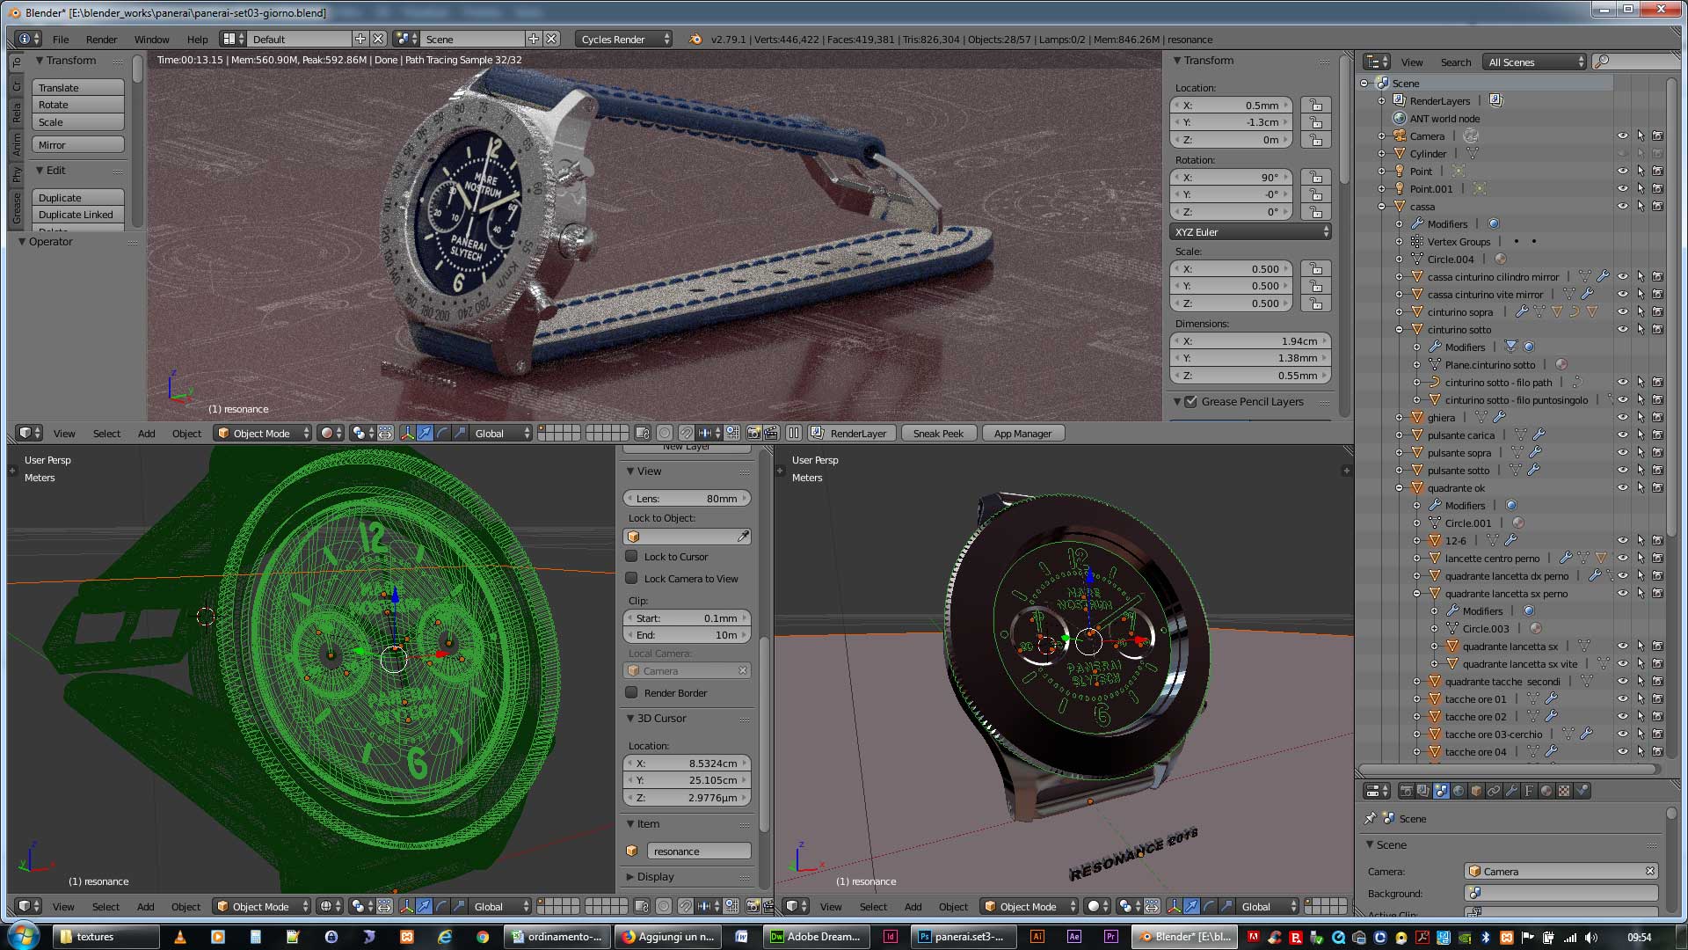Open the File menu
The width and height of the screenshot is (1688, 950).
[x=61, y=39]
